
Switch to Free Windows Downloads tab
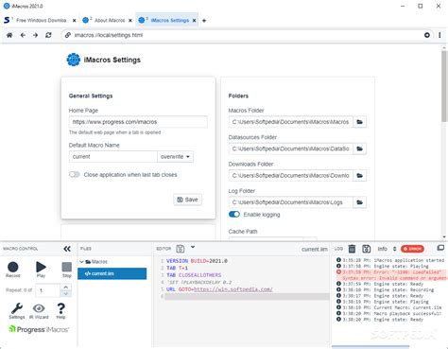click(x=41, y=20)
